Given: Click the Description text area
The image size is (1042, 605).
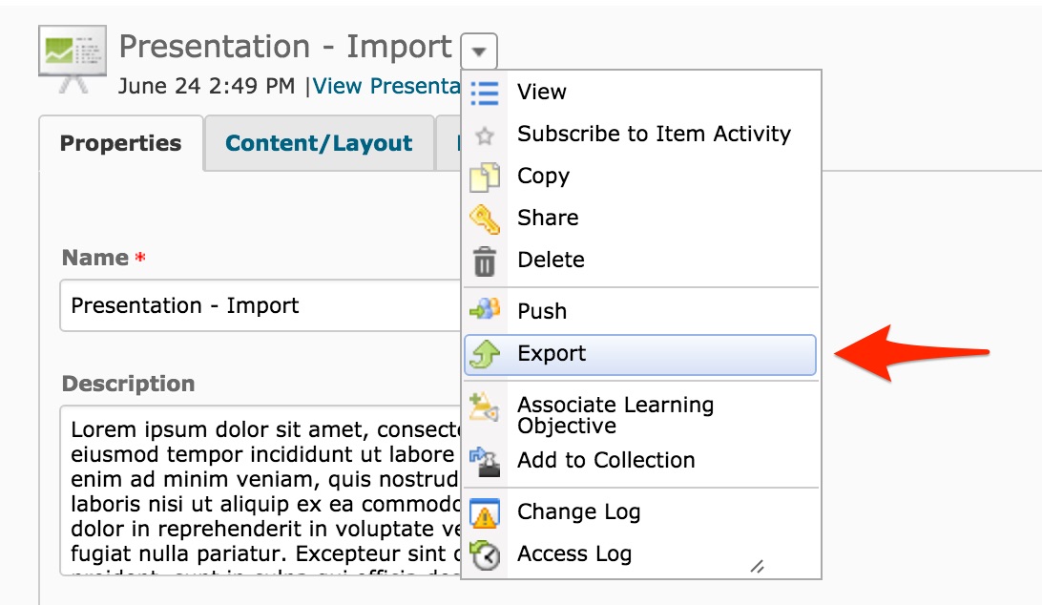Looking at the screenshot, I should pos(258,490).
